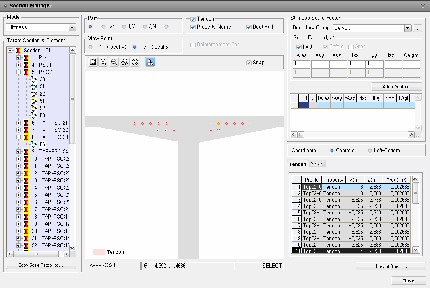Click the Area scale factor input field
430x288 pixels.
coord(302,64)
